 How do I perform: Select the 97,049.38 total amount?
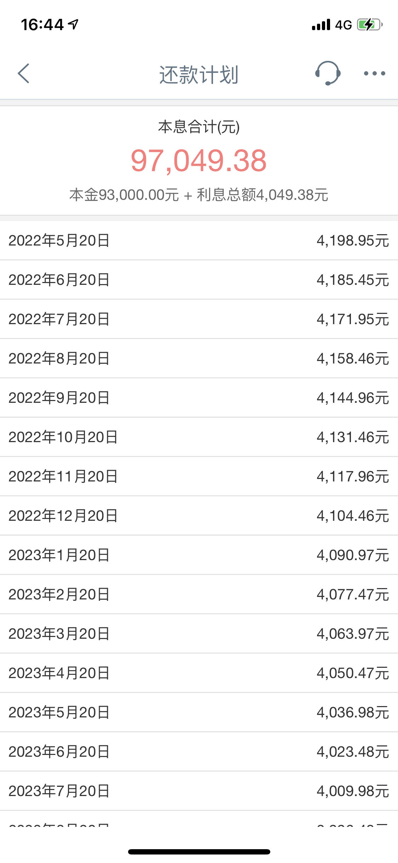198,160
